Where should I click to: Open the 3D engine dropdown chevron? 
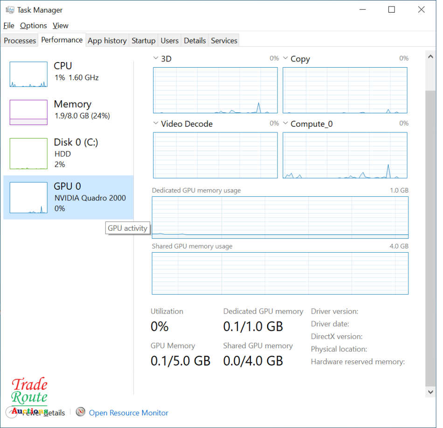[x=156, y=59]
